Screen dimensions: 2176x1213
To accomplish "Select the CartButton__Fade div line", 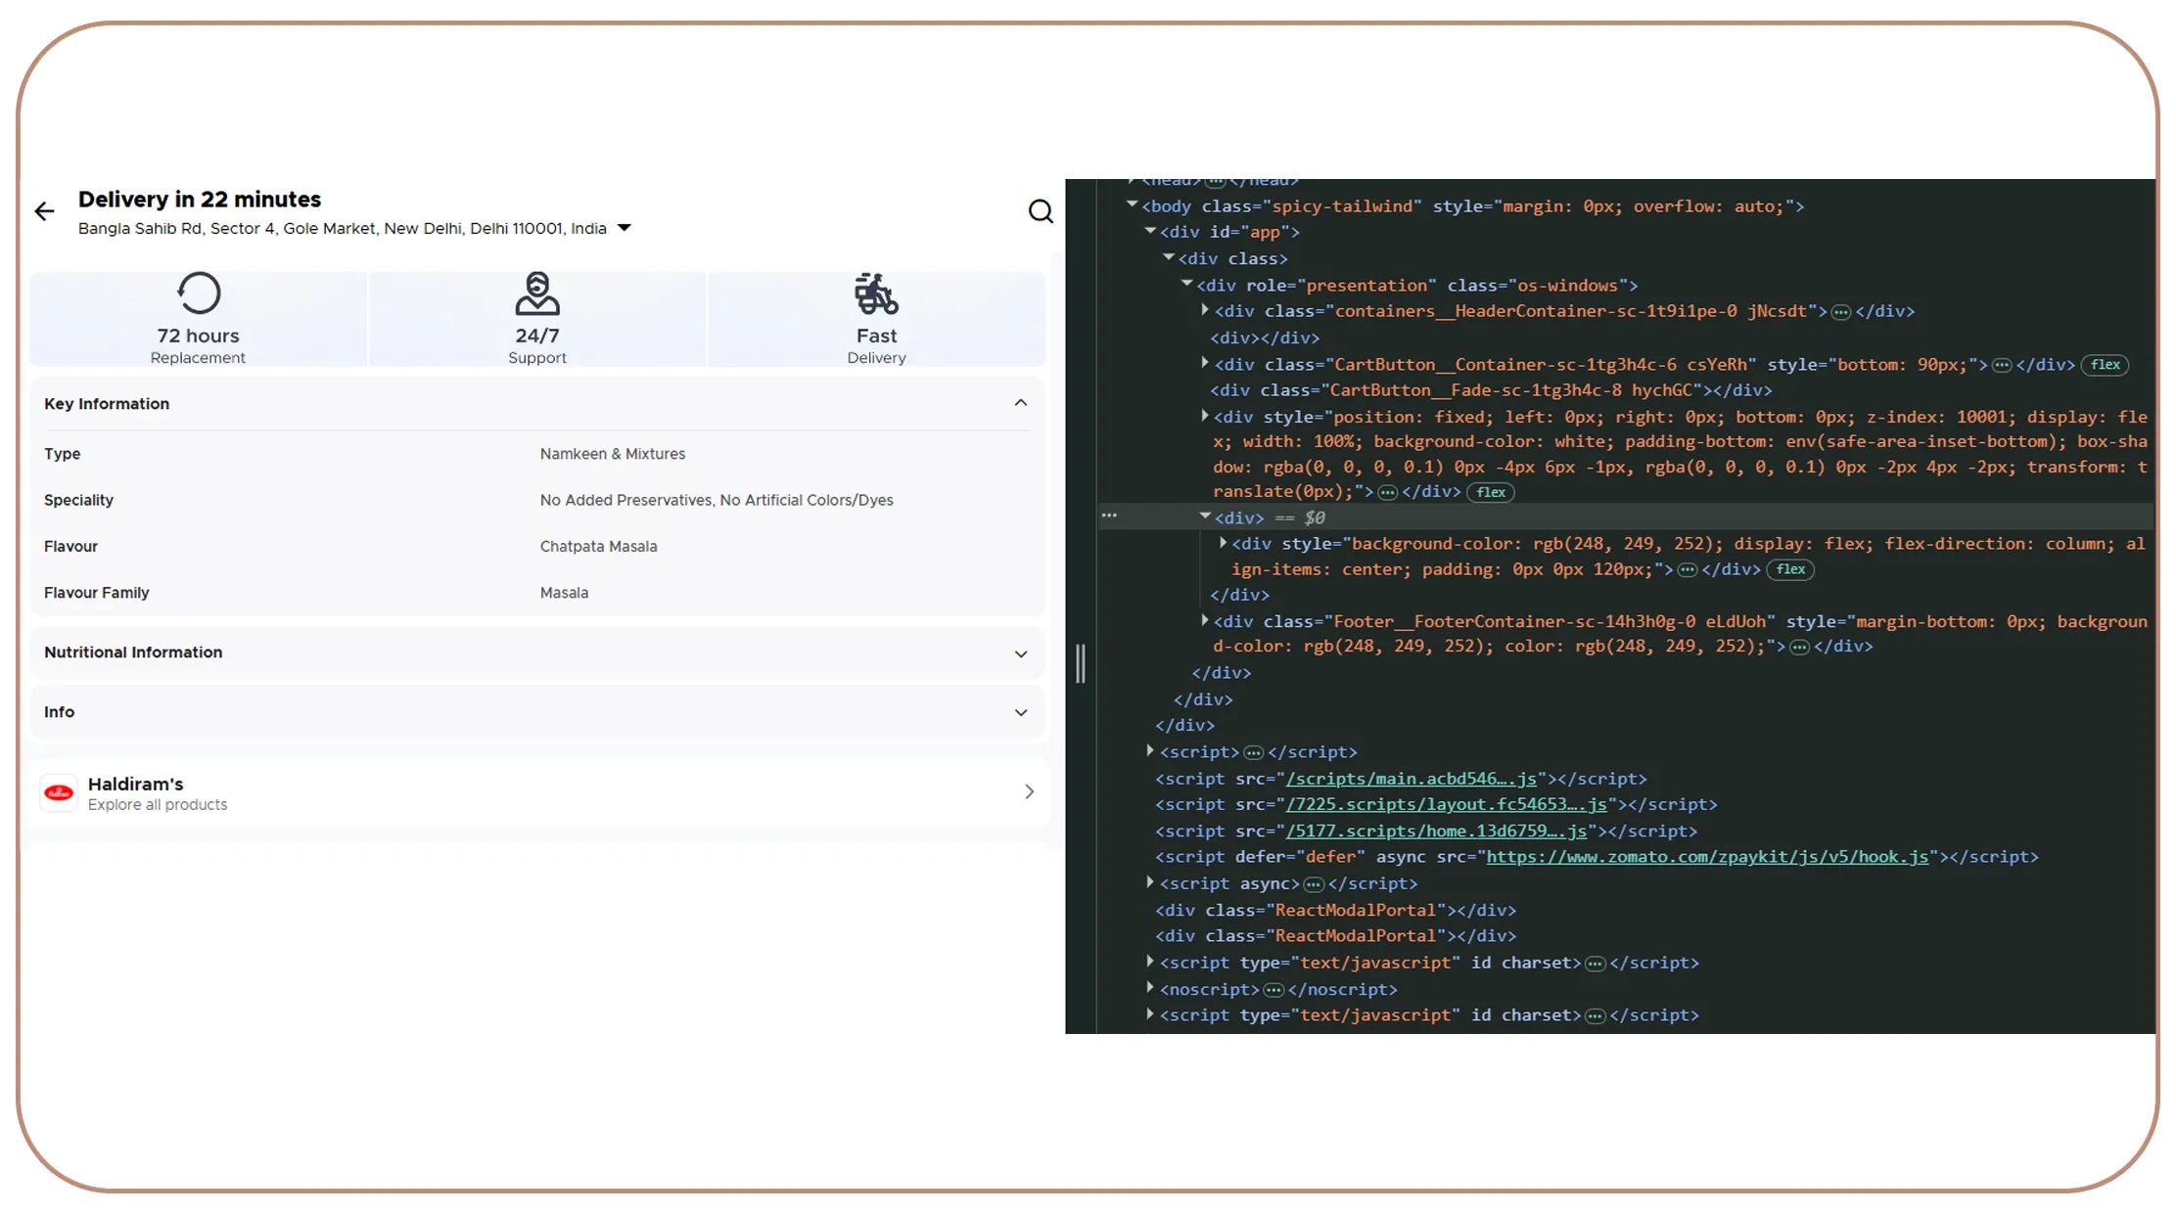I will [x=1491, y=390].
